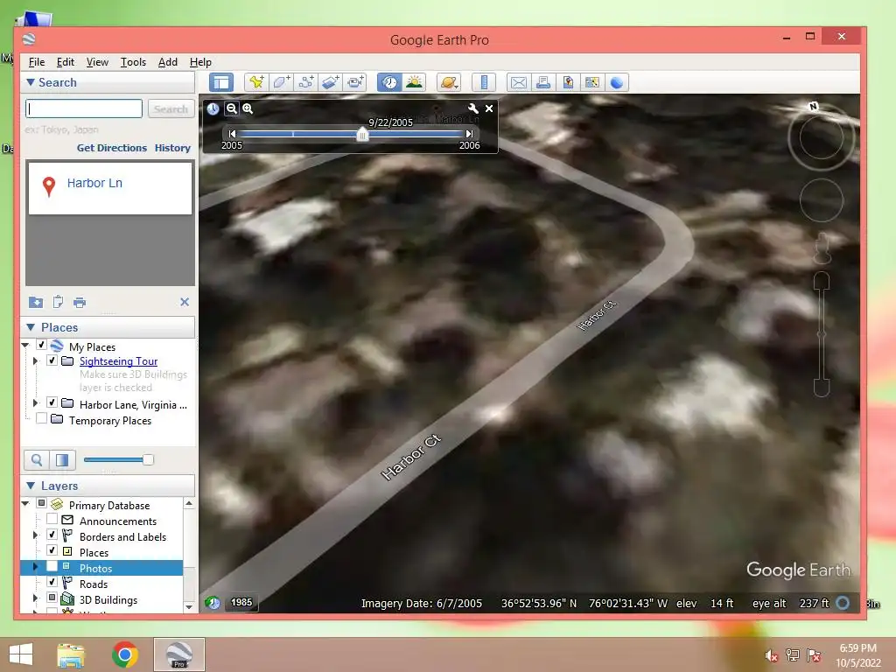Image resolution: width=896 pixels, height=672 pixels.
Task: Add a path from the toolbar
Action: 305,82
